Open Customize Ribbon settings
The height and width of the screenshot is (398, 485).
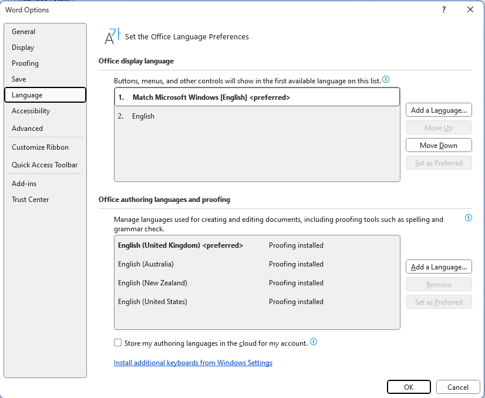point(45,147)
